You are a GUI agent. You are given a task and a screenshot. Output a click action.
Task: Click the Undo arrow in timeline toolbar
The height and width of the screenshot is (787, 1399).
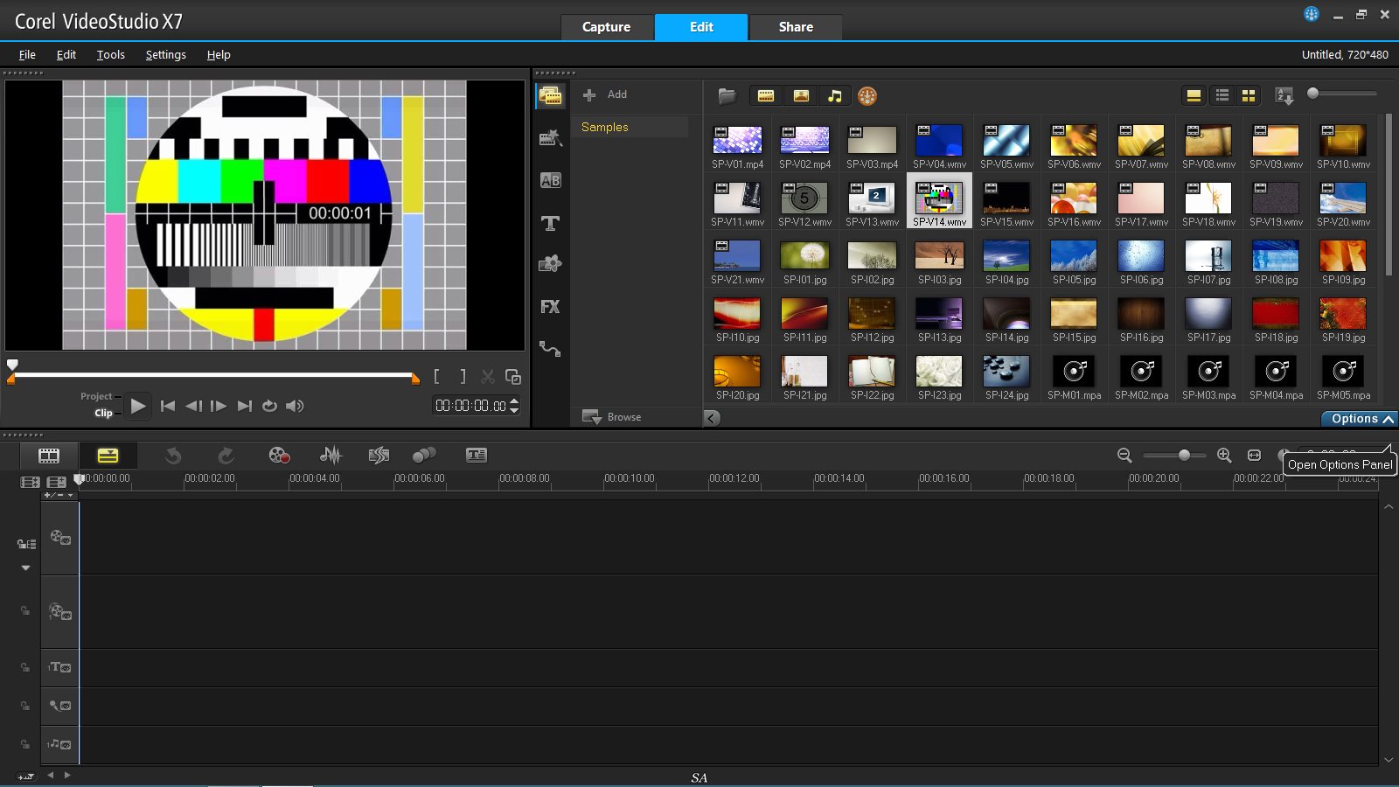(173, 455)
